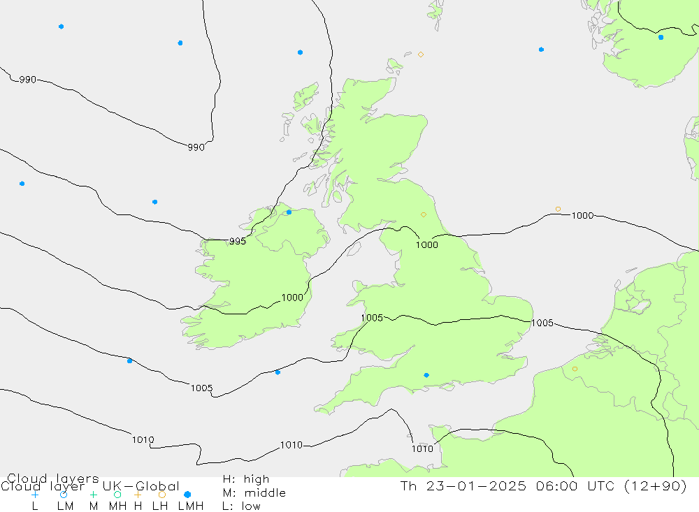The height and width of the screenshot is (512, 699).
Task: Select the orange circle marker in the North Sea
Action: tap(558, 209)
